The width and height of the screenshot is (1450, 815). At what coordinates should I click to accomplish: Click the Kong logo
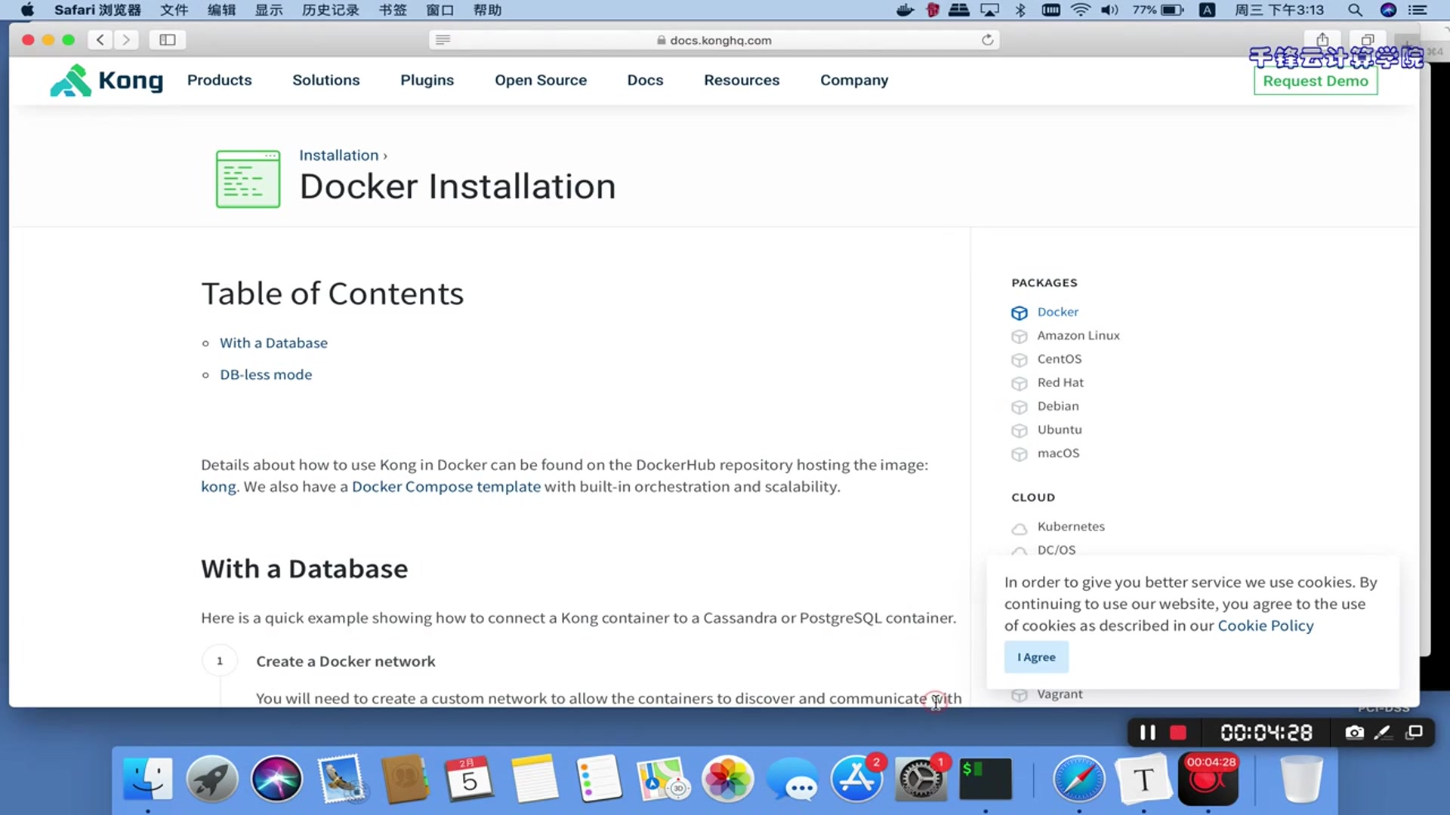click(106, 80)
